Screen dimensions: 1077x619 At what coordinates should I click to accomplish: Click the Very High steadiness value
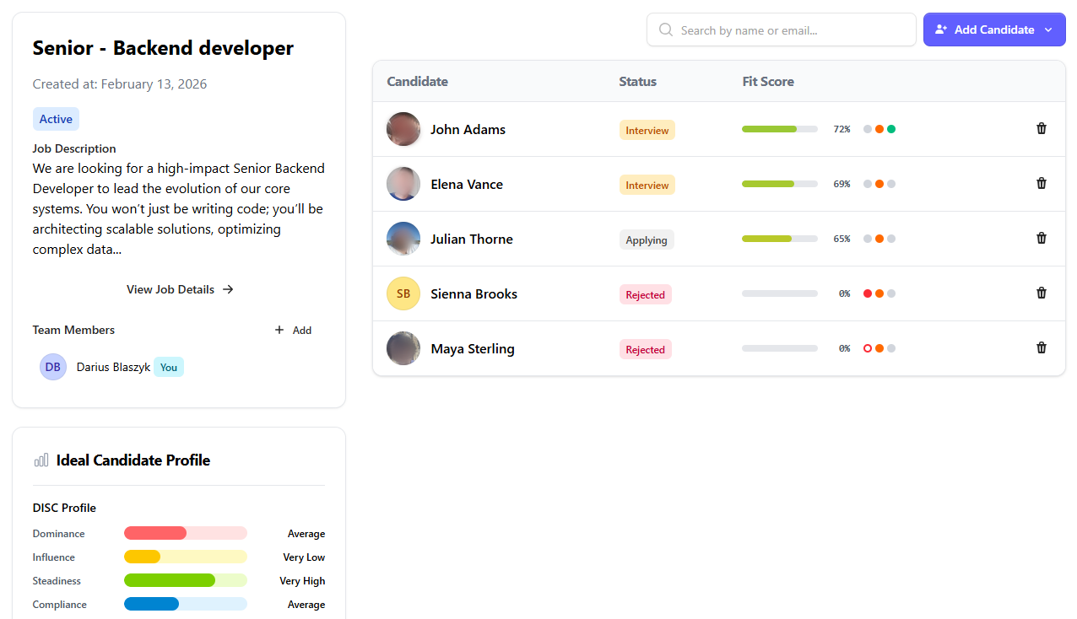[302, 580]
